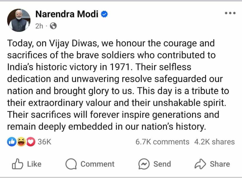Click the Like thumbs-up outline icon

pos(17,164)
